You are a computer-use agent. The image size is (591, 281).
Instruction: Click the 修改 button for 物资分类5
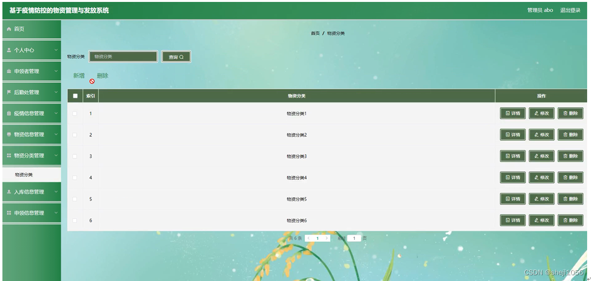(x=542, y=199)
